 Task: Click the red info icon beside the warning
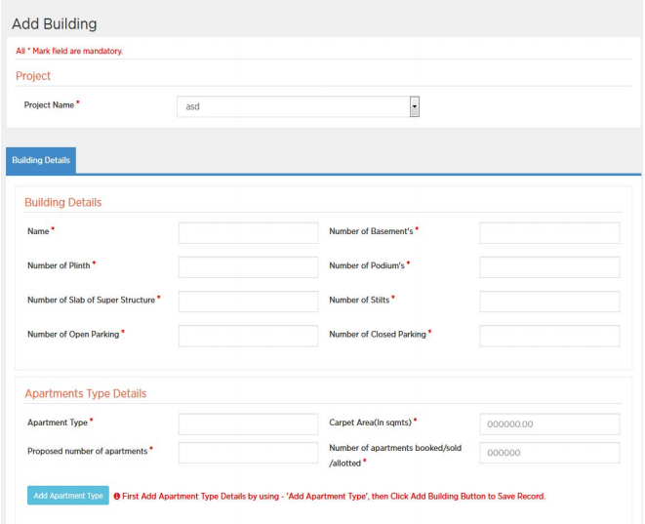[x=117, y=496]
